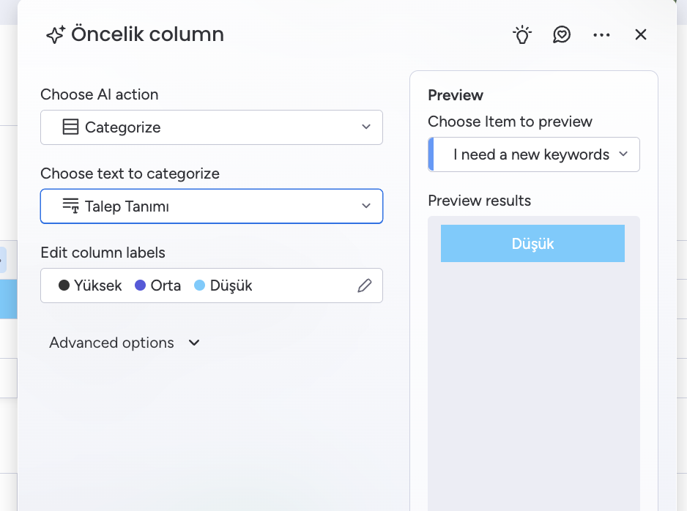687x511 pixels.
Task: Click the Advanced options chevron arrow
Action: click(x=194, y=343)
